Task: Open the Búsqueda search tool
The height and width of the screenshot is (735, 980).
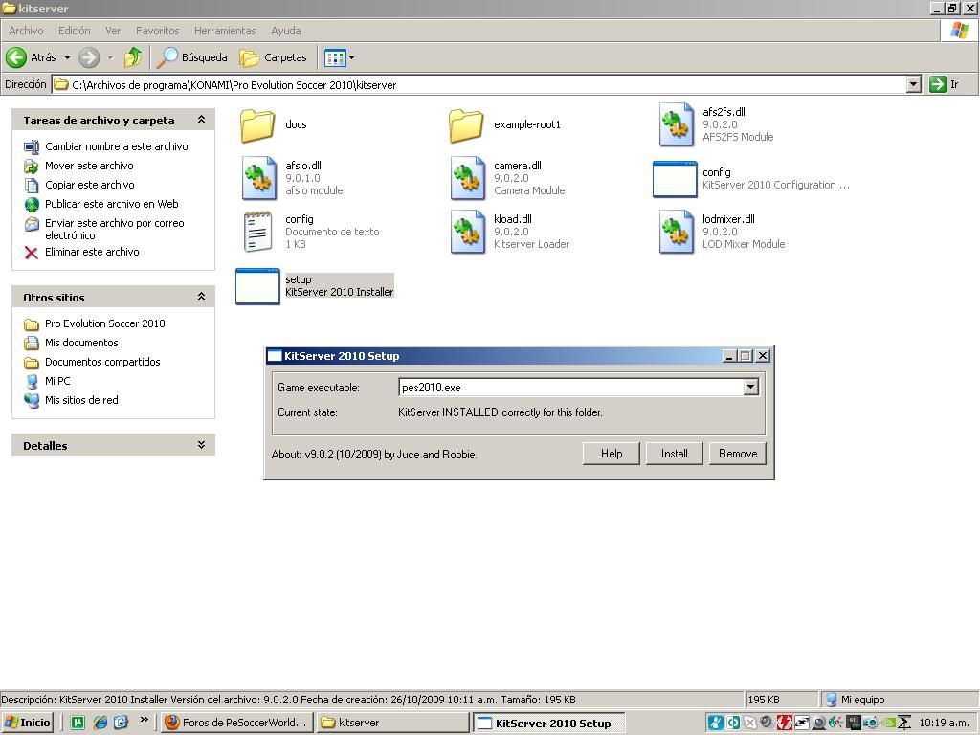Action: point(191,57)
